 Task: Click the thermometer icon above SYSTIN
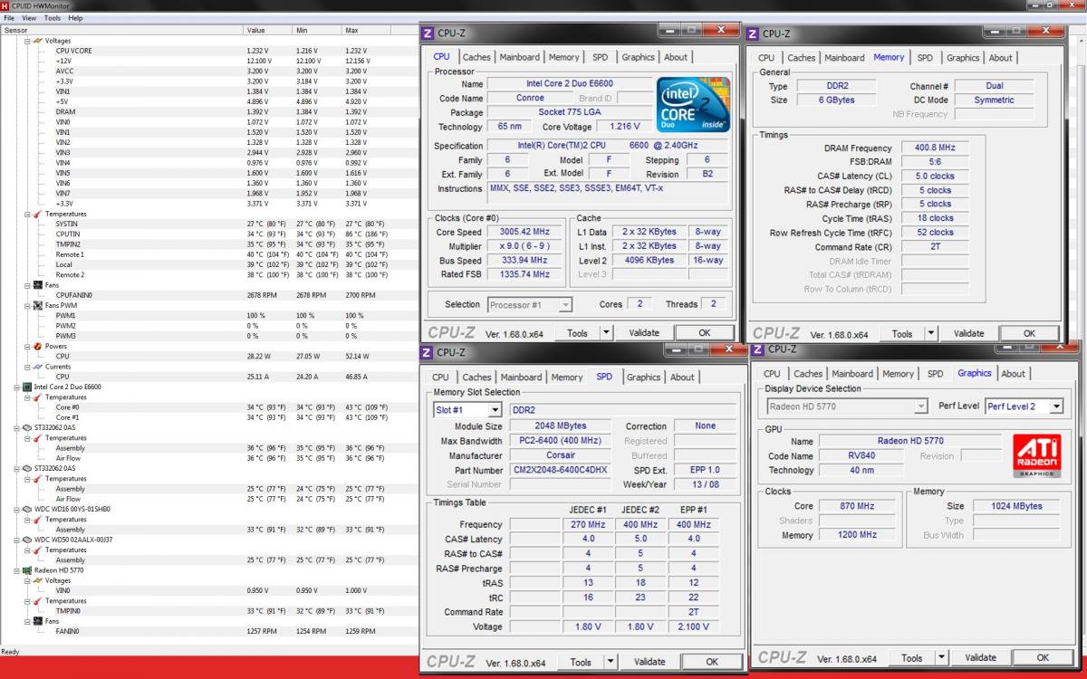click(37, 214)
